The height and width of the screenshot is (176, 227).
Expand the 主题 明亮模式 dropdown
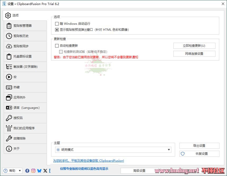coord(113,150)
